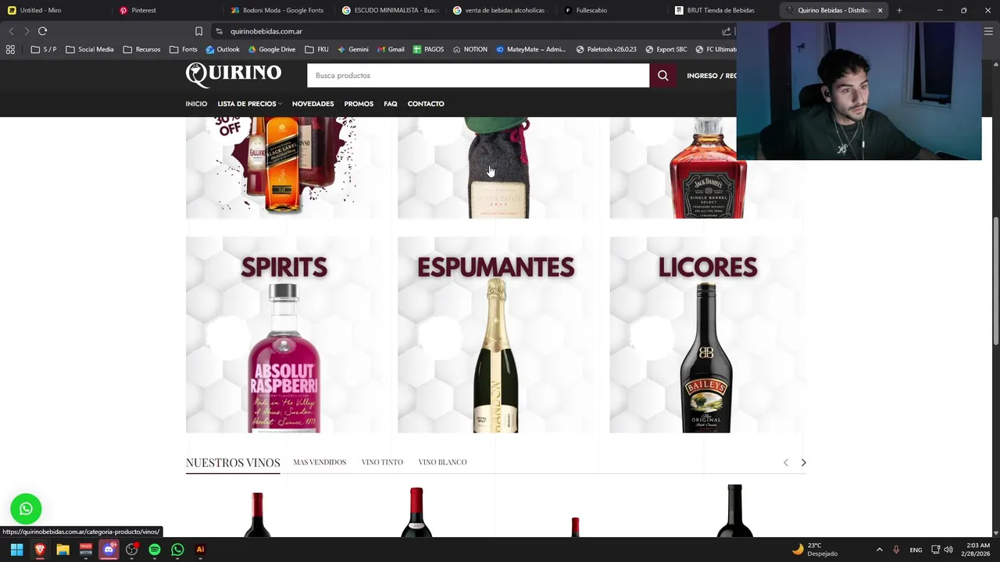
Task: Open the FKU bookmarks folder
Action: click(x=316, y=49)
